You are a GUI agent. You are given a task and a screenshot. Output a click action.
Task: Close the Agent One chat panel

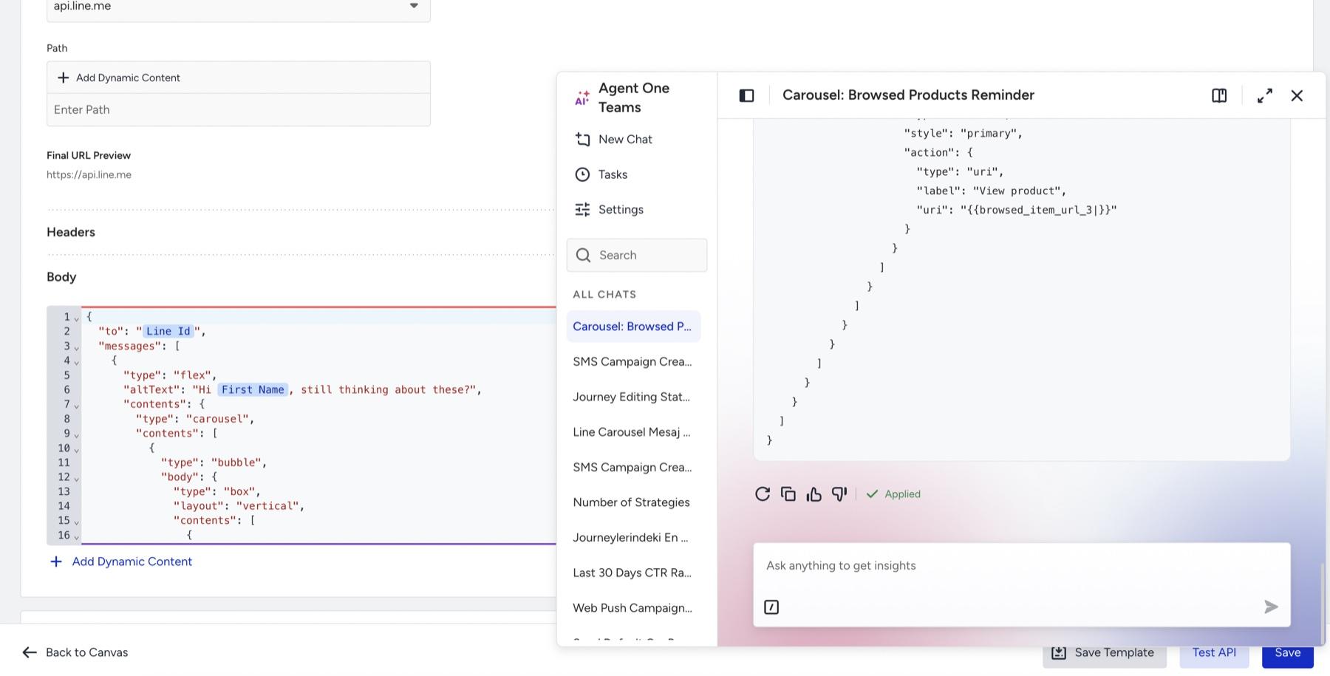[x=1297, y=95]
